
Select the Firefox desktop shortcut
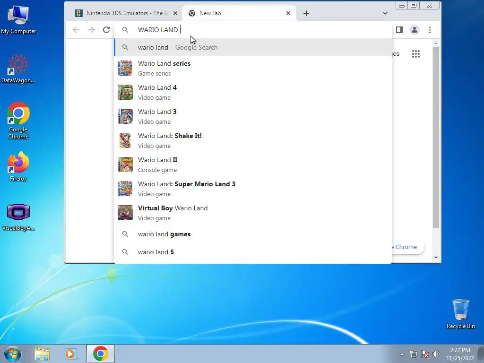[x=18, y=166]
